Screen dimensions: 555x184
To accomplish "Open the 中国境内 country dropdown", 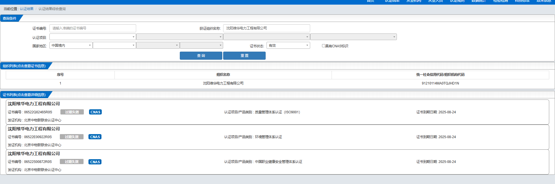I will point(71,46).
